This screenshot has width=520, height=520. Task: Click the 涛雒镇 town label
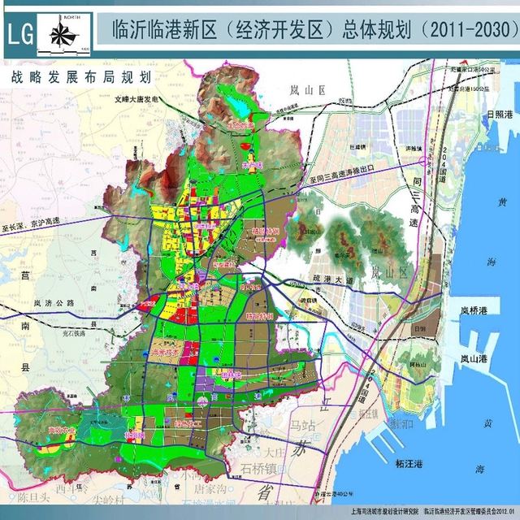[x=414, y=149]
